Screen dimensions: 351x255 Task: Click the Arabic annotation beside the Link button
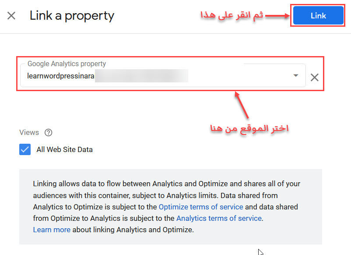point(232,15)
